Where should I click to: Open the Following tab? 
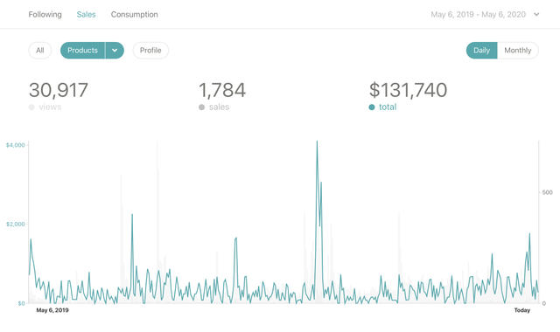click(45, 15)
